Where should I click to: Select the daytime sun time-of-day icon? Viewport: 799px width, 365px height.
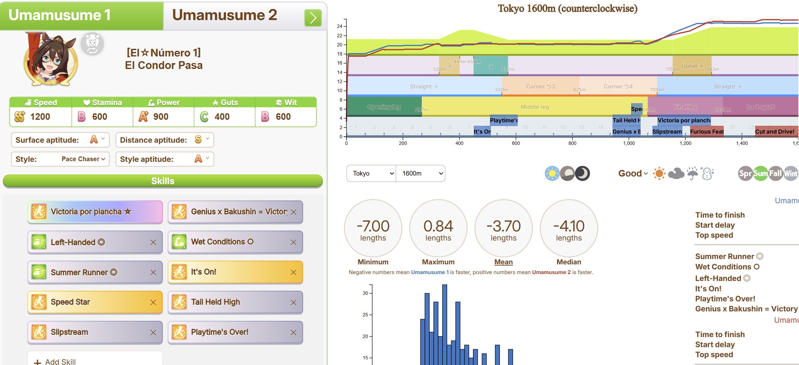(x=552, y=173)
